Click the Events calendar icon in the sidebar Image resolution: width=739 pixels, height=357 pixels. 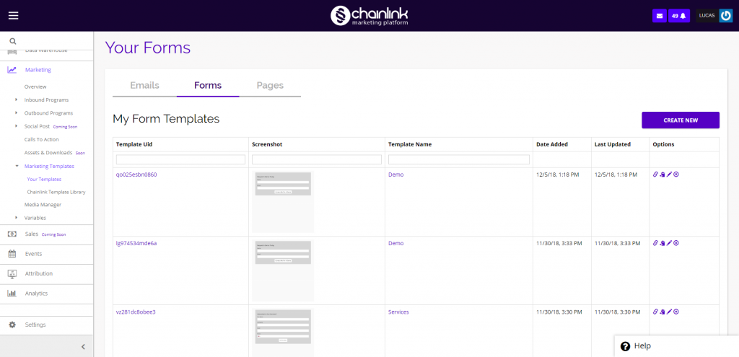pyautogui.click(x=12, y=254)
